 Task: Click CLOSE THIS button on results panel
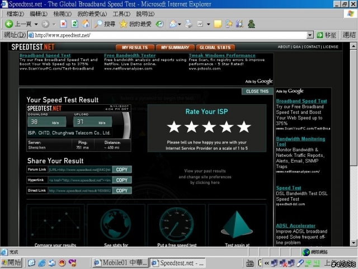coord(257,91)
